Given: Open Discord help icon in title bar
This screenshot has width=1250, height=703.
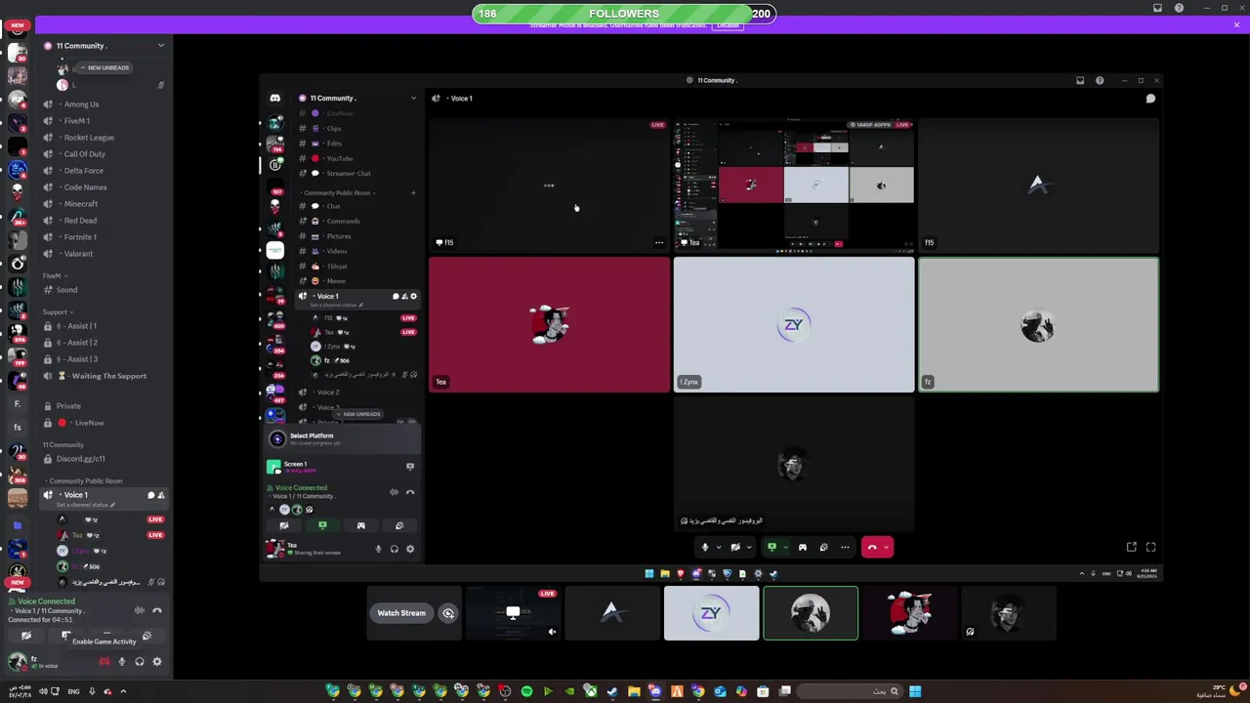Looking at the screenshot, I should 1179,8.
